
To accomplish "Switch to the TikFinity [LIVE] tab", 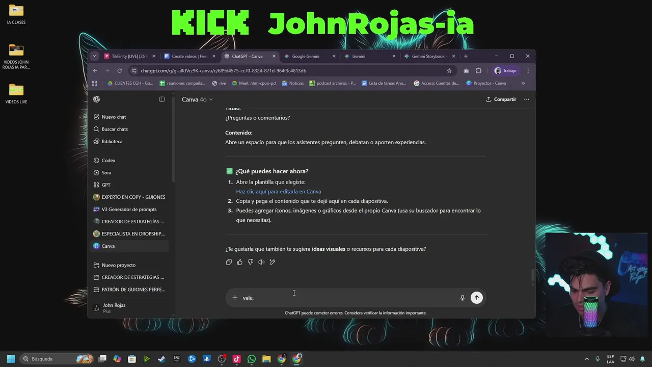I will (129, 56).
